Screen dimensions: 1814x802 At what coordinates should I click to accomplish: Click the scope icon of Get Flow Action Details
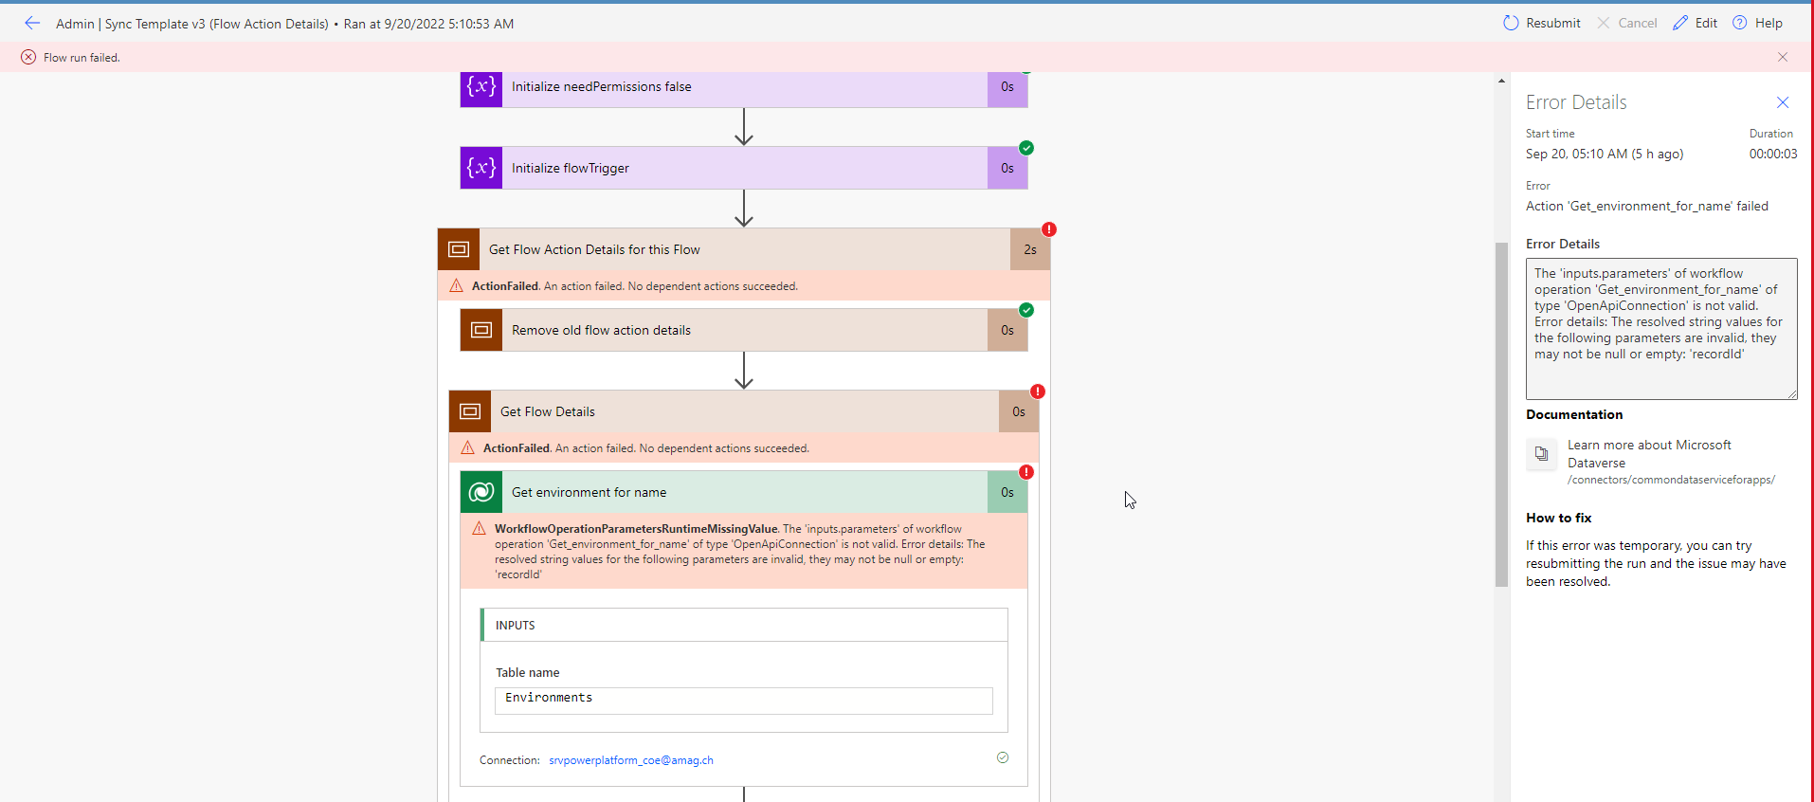point(459,249)
